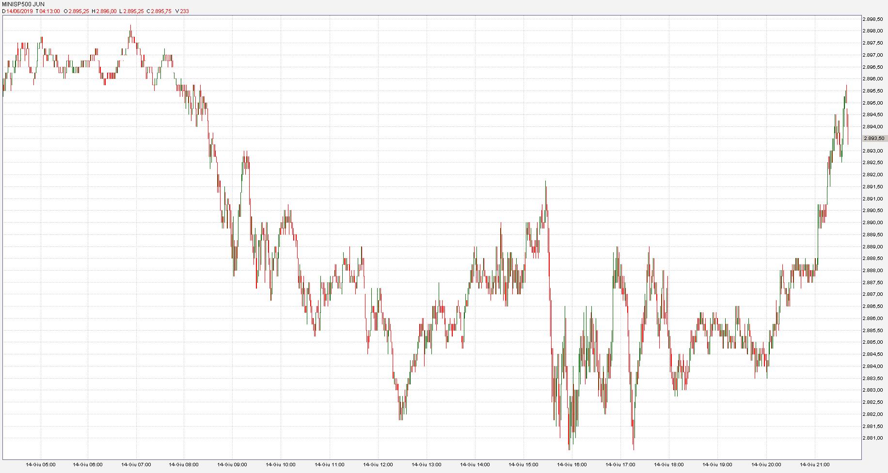Click time axis label 14-Giu 14:00

click(x=475, y=465)
